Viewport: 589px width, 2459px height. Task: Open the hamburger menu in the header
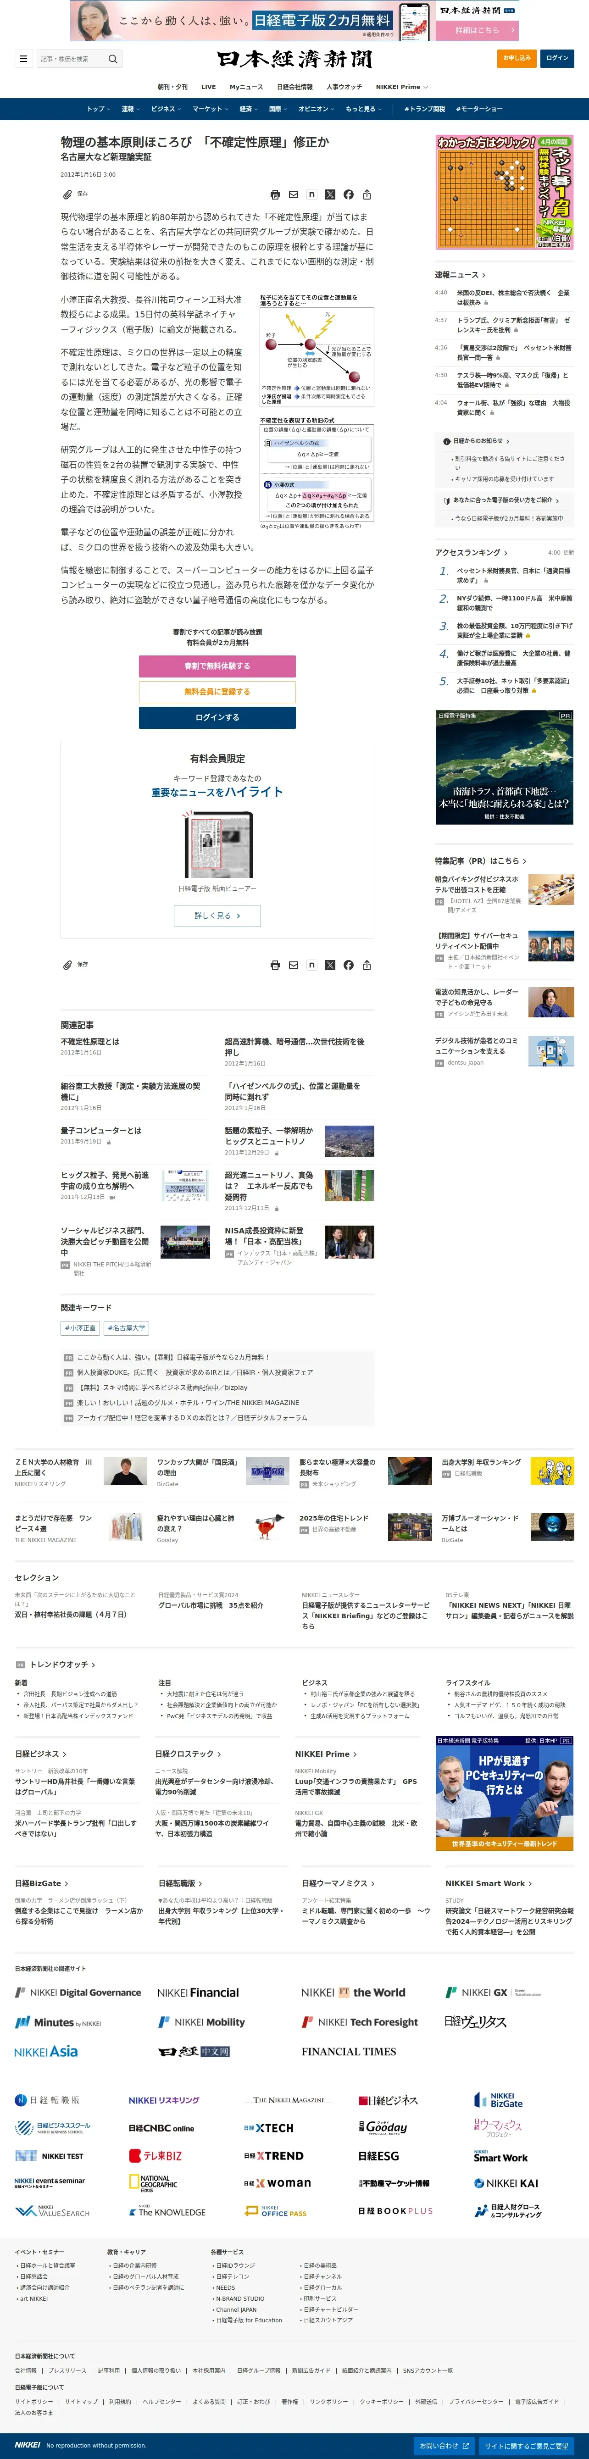pyautogui.click(x=23, y=58)
